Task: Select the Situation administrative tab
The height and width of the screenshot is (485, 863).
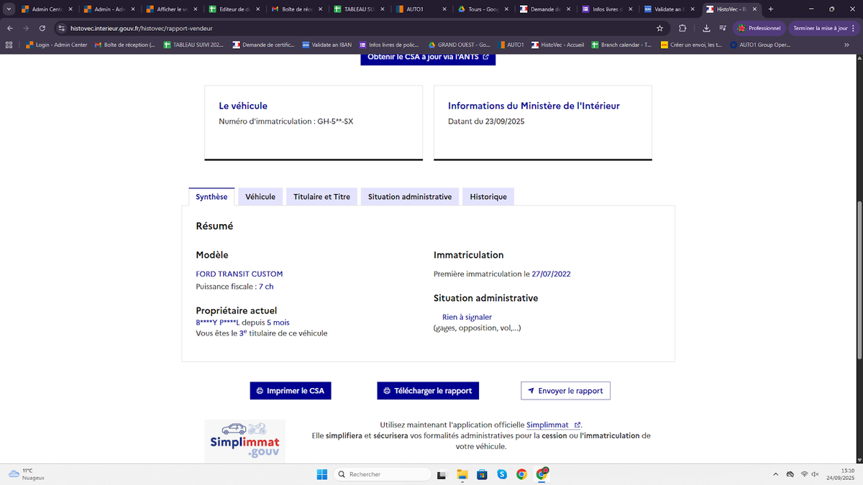Action: coord(409,197)
